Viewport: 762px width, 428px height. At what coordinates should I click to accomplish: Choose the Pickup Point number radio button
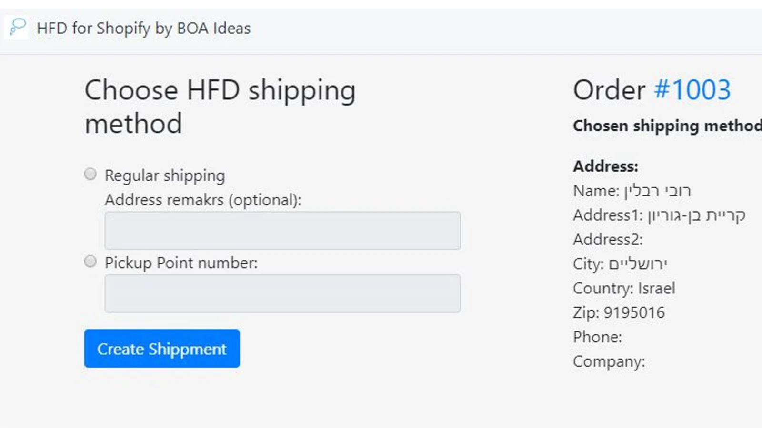pos(90,262)
